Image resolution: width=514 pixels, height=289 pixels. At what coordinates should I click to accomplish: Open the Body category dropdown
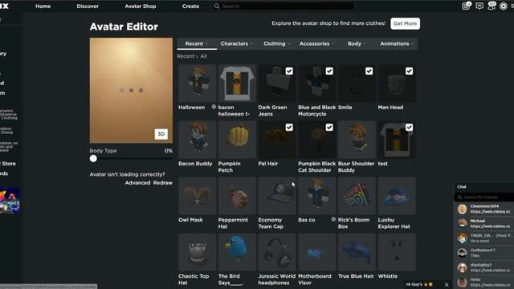tap(357, 43)
